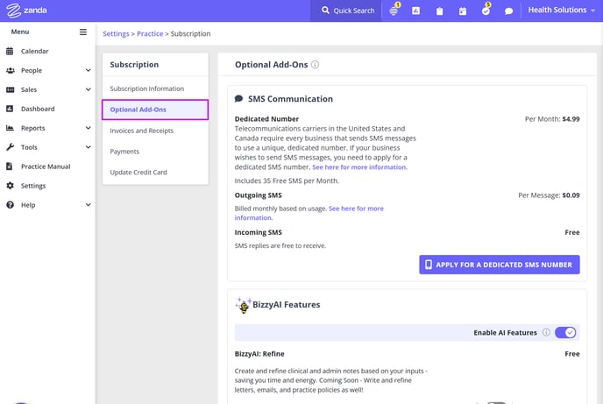Image resolution: width=603 pixels, height=404 pixels.
Task: Click the clipboard icon in top bar
Action: pos(439,11)
